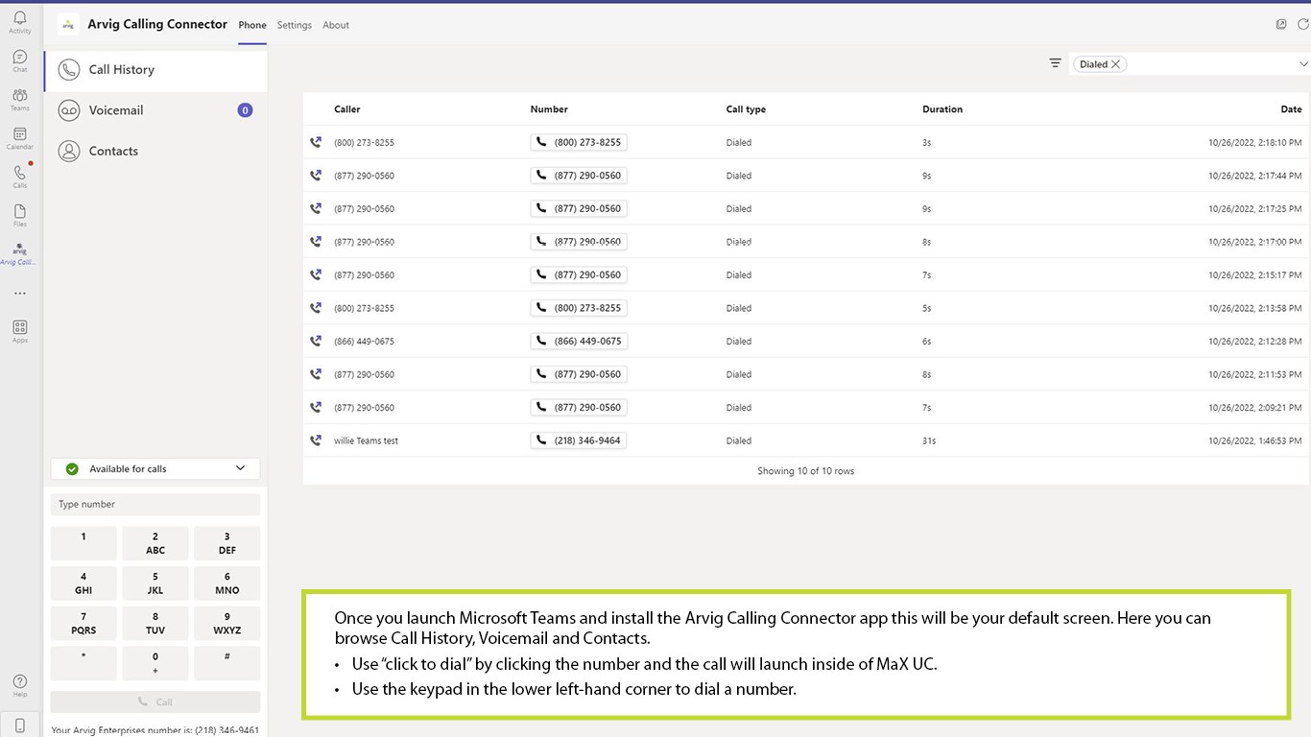Sort by the Caller column header
1311x737 pixels.
pyautogui.click(x=347, y=109)
